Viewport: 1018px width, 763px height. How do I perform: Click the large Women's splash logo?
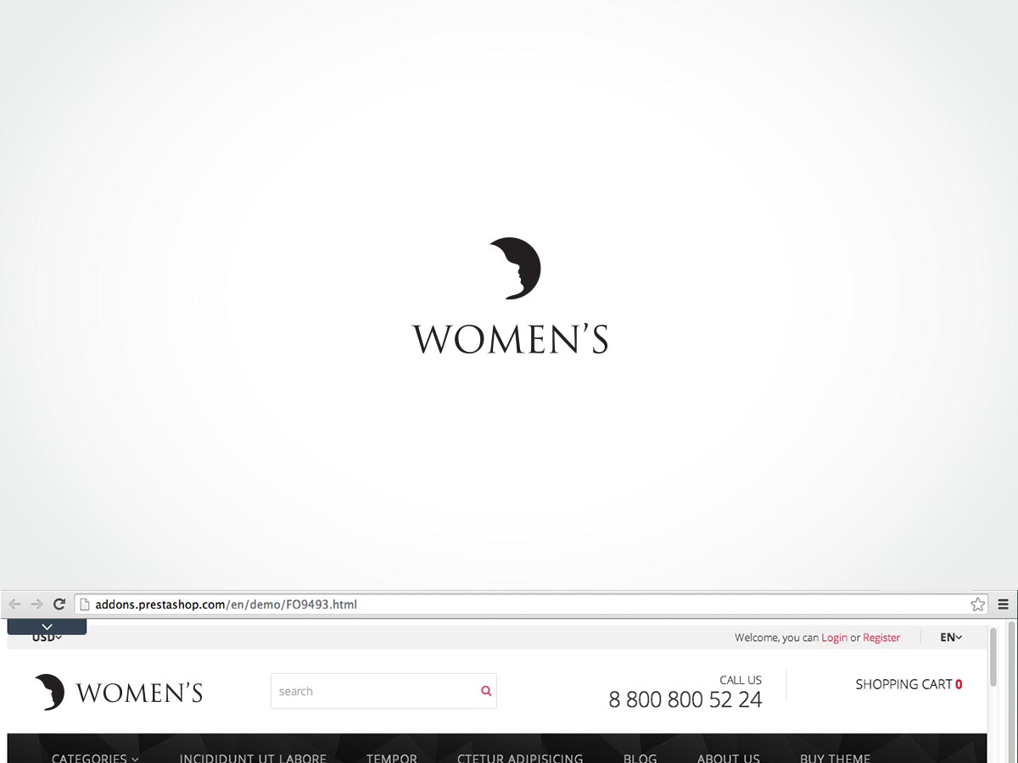point(511,296)
